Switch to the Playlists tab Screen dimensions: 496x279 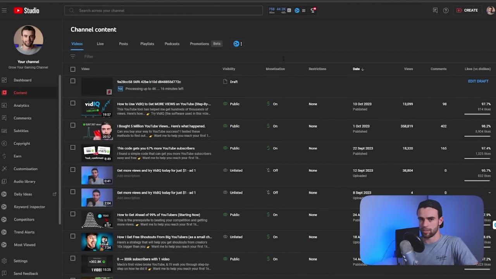147,44
